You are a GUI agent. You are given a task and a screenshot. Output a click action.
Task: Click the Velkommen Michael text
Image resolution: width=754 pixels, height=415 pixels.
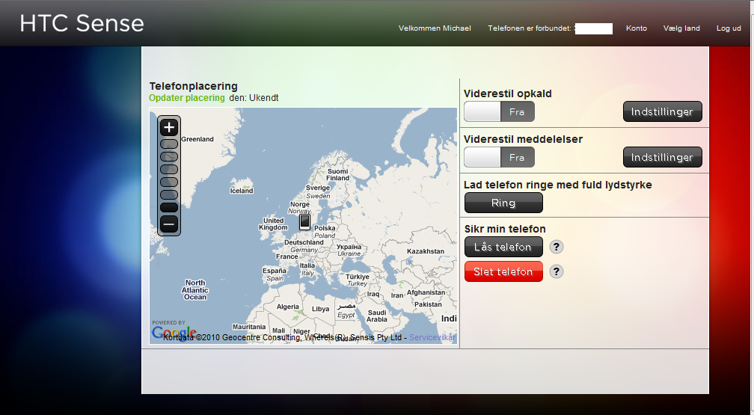(435, 28)
